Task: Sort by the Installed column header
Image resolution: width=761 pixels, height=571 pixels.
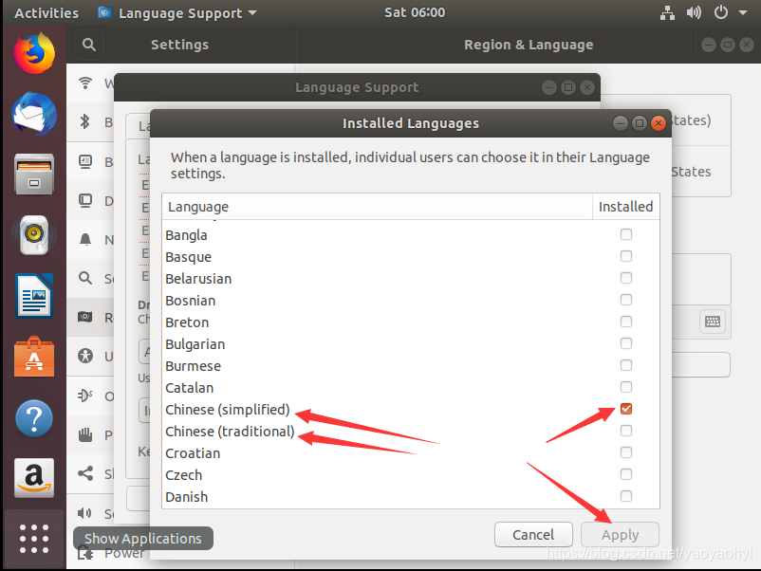Action: coord(625,207)
